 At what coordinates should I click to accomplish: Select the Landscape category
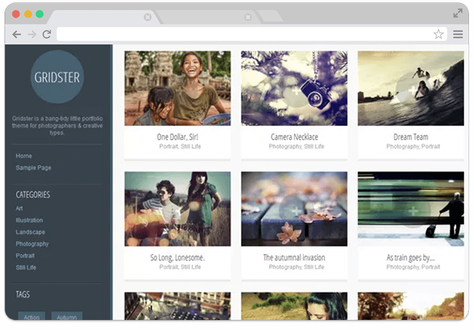pyautogui.click(x=30, y=232)
